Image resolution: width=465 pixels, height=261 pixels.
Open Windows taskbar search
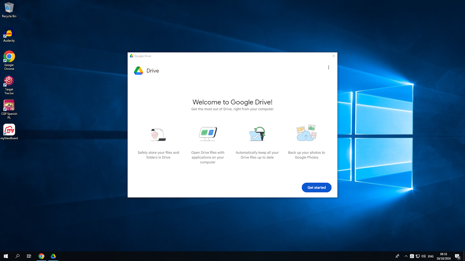tap(17, 256)
